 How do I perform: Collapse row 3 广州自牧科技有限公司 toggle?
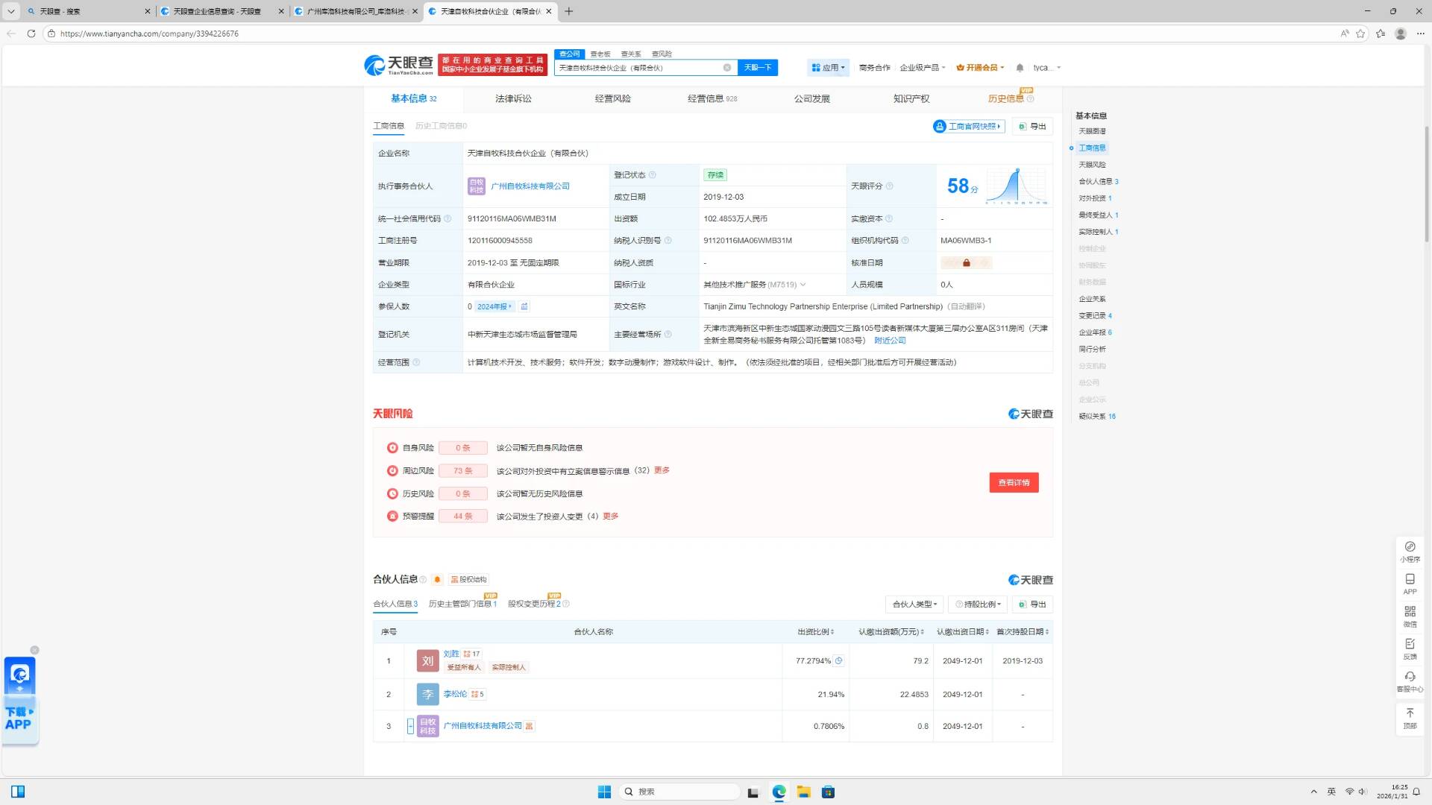click(410, 726)
